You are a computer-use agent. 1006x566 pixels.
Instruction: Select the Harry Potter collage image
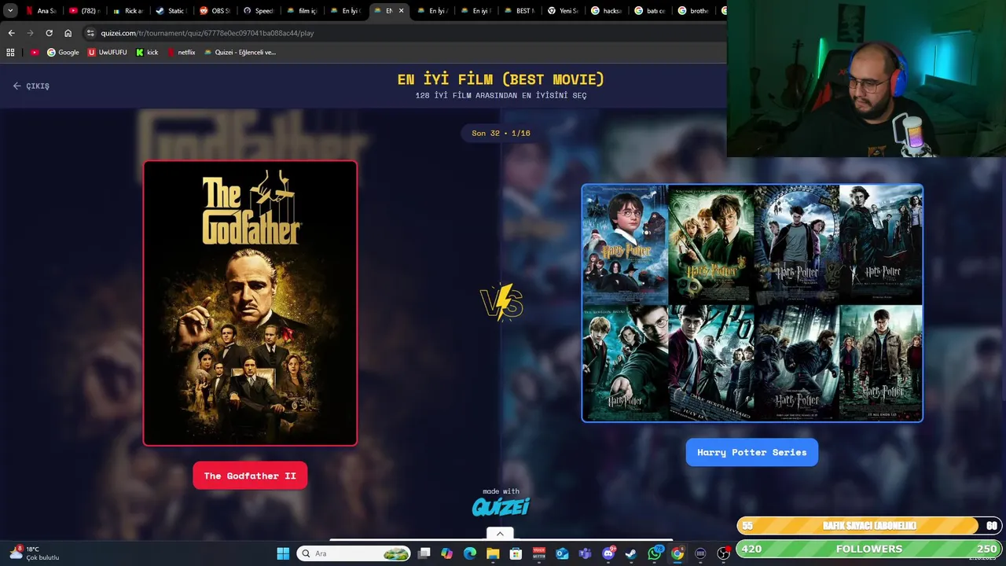click(x=752, y=303)
